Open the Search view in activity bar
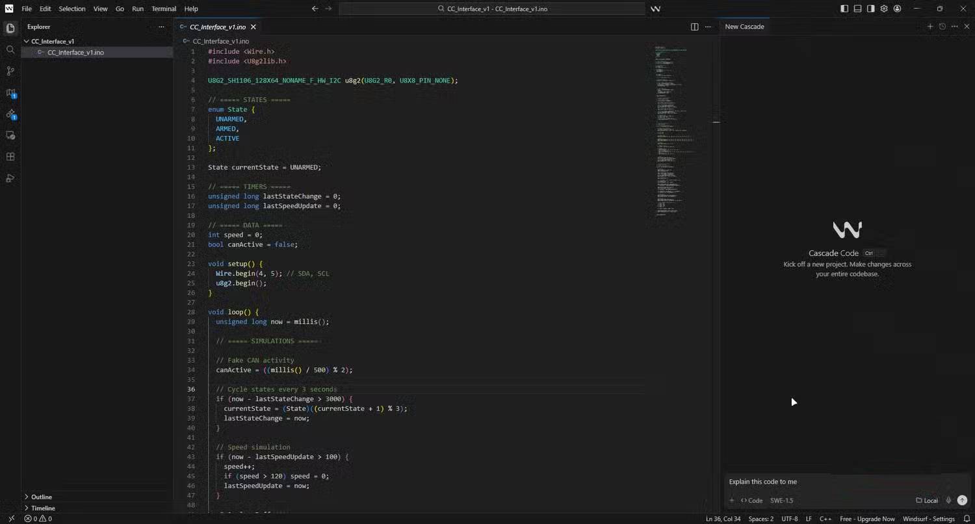The width and height of the screenshot is (975, 524). click(10, 49)
